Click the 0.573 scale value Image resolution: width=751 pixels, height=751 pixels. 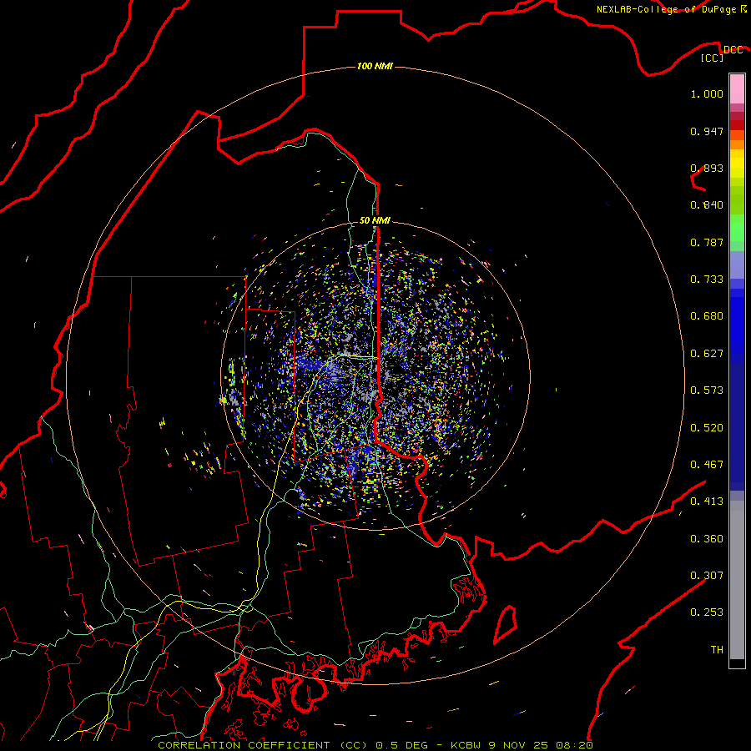[x=707, y=391]
